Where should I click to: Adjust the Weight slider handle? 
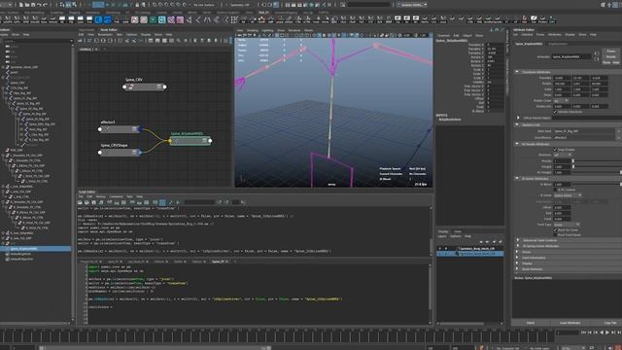tap(572, 166)
